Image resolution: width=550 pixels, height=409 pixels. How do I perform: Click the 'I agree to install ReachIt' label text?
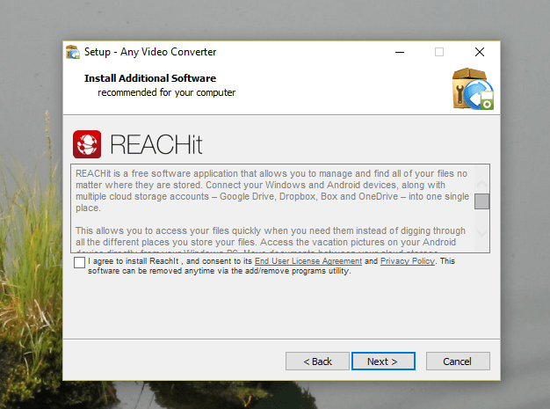167,261
